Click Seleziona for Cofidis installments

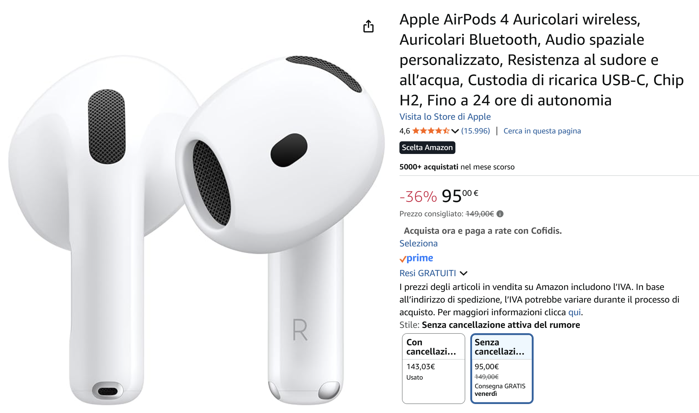pos(419,243)
